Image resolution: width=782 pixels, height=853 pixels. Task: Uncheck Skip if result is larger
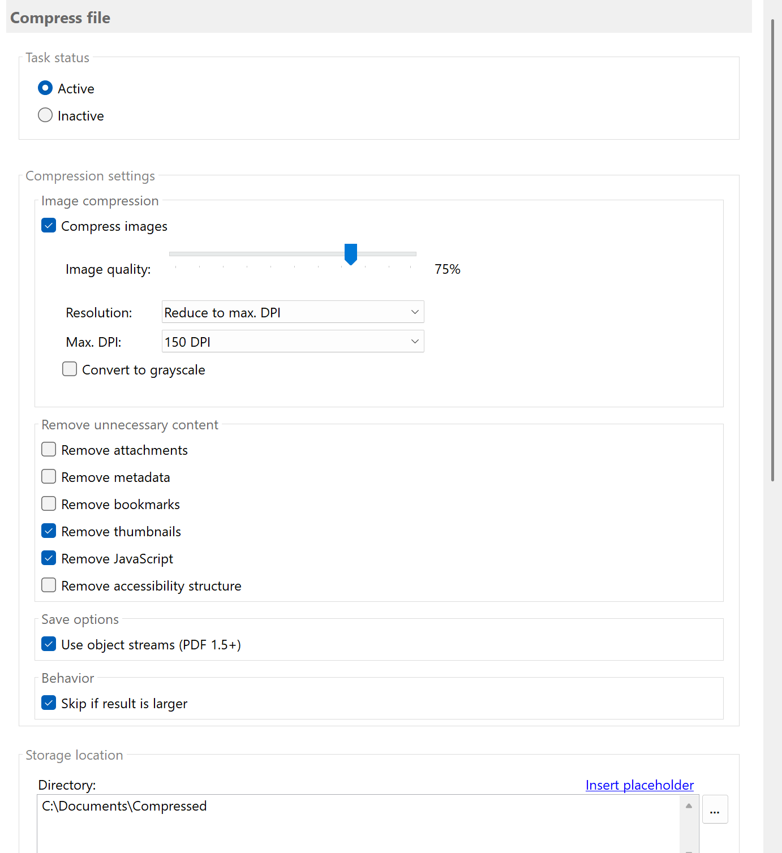[x=49, y=703]
